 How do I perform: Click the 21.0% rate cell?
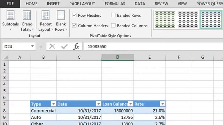[149, 110]
